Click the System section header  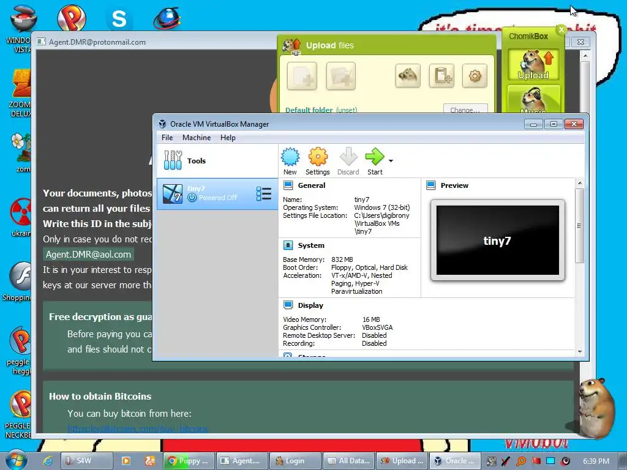(311, 245)
